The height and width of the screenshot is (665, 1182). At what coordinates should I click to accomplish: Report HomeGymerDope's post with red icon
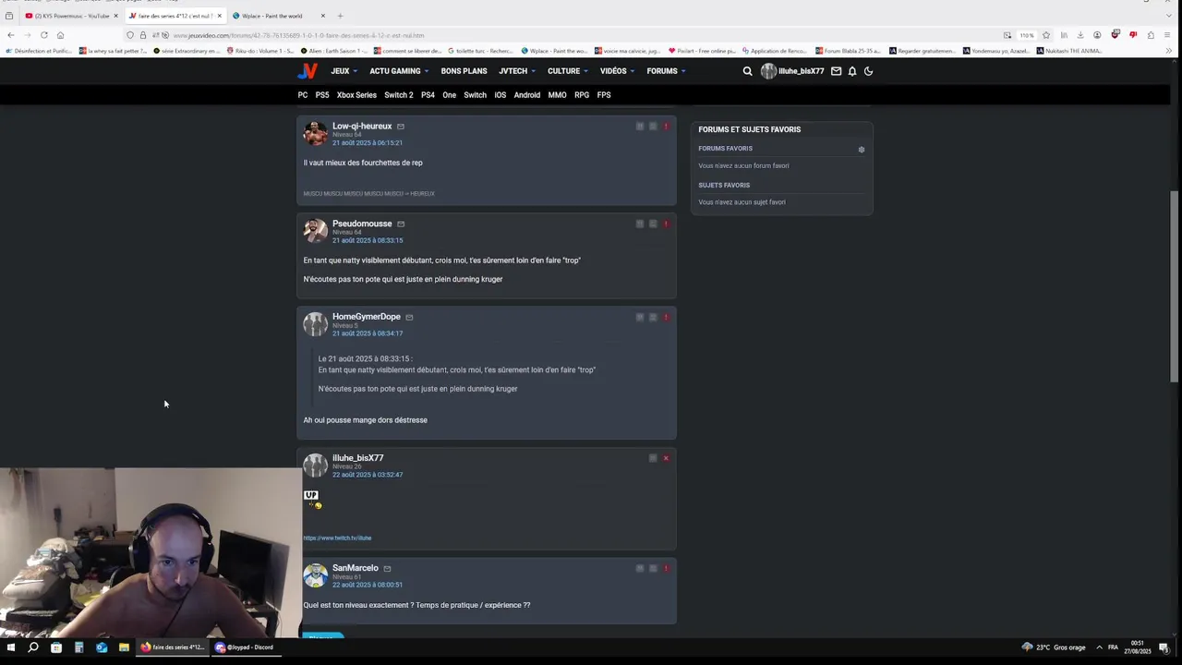[x=666, y=318]
